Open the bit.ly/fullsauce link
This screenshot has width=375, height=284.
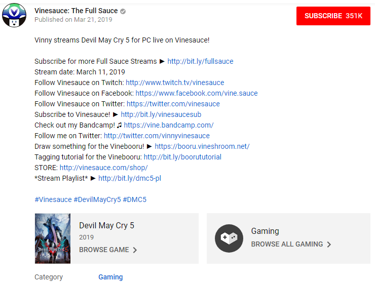coord(200,61)
